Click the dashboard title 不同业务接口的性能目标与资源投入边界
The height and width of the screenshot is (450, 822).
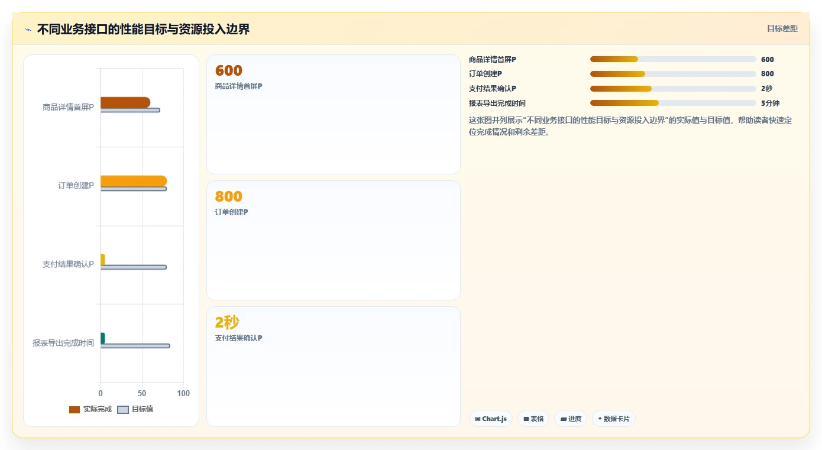click(x=143, y=29)
